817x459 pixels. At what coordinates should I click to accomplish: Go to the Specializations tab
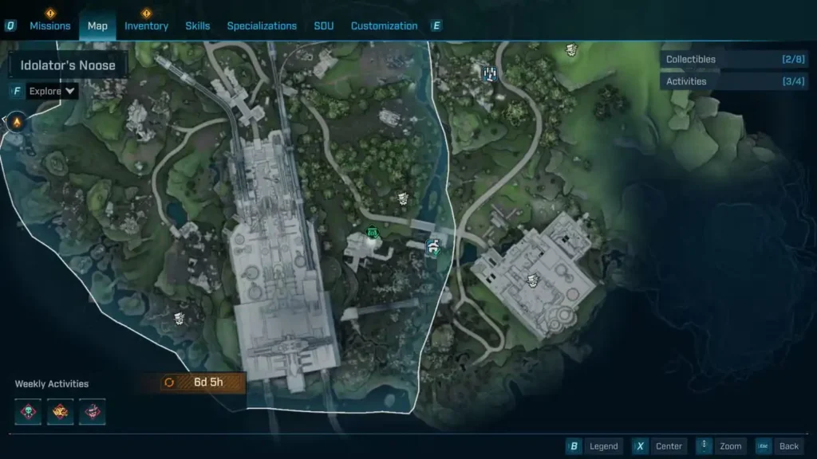coord(262,26)
